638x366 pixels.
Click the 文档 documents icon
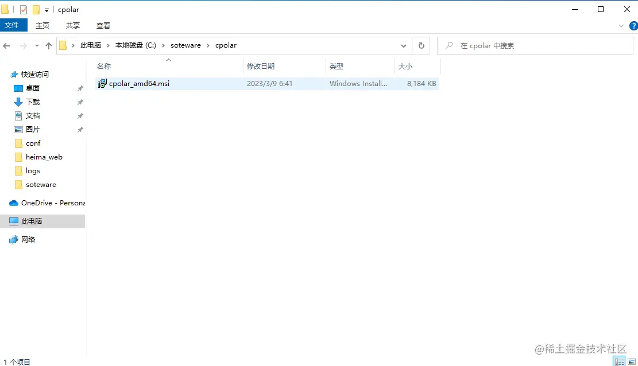tap(18, 116)
